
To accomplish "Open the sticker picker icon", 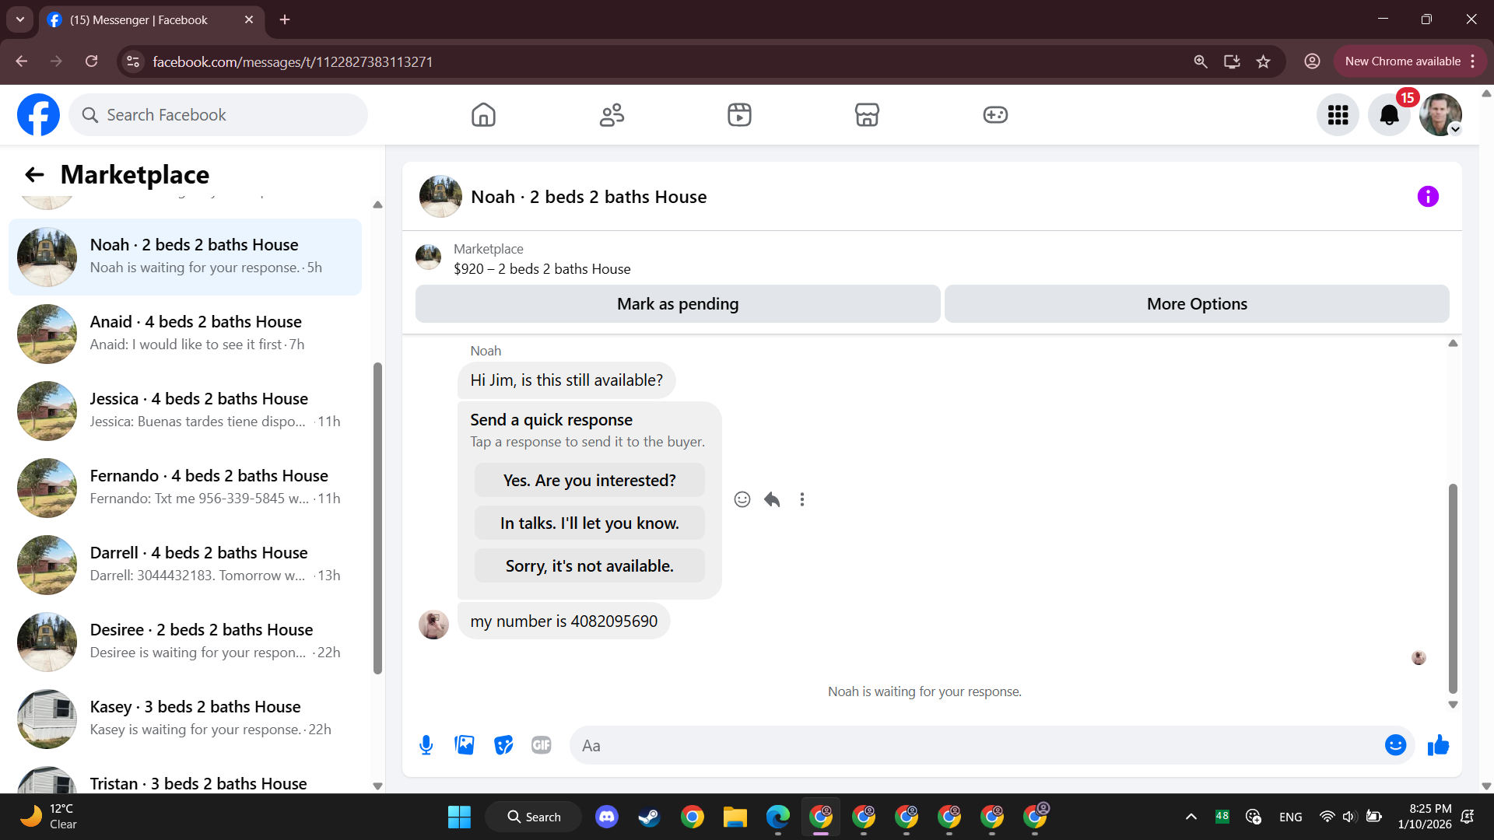I will 503,745.
